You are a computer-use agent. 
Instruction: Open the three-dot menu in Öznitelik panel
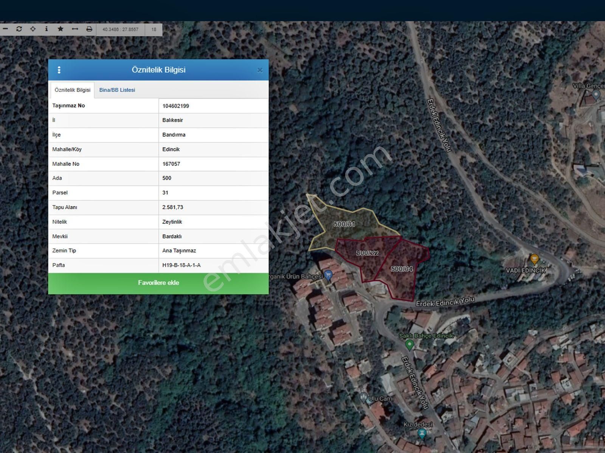59,70
